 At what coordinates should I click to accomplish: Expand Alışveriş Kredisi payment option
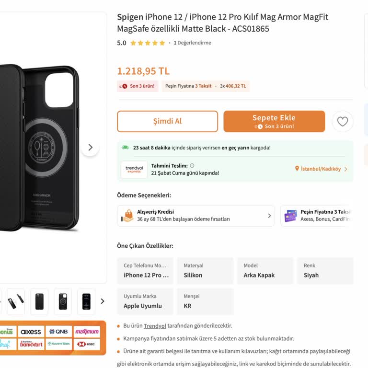pos(269,216)
